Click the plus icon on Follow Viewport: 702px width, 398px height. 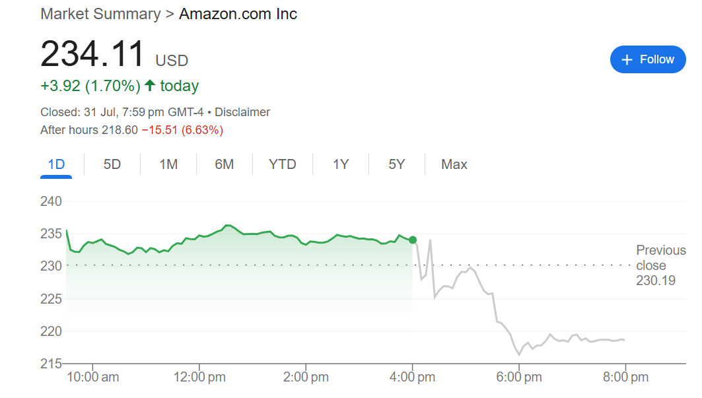pos(627,59)
